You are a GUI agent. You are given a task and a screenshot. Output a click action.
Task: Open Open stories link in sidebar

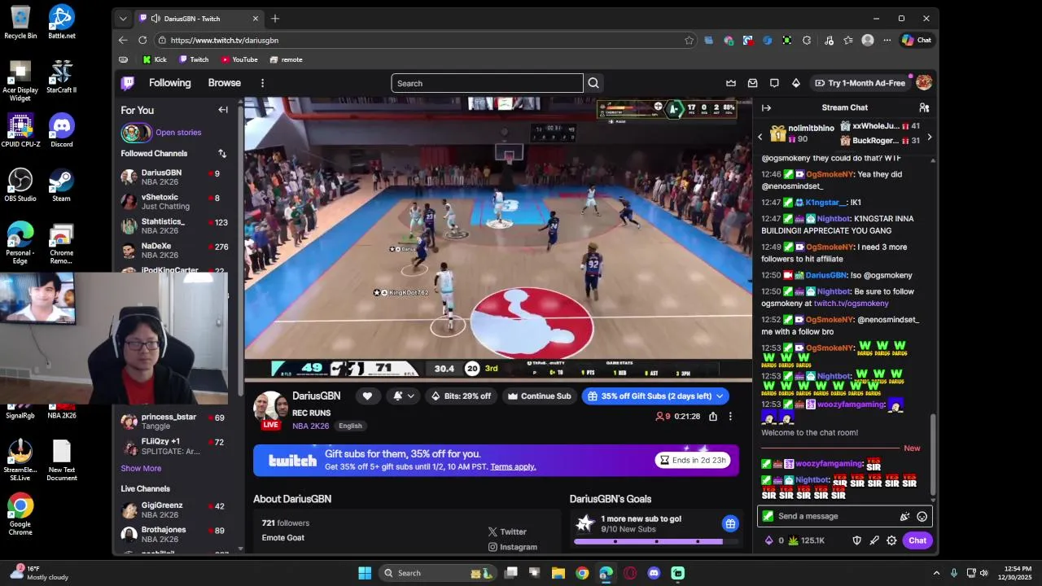(x=178, y=132)
